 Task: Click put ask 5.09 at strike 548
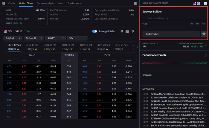(99, 117)
